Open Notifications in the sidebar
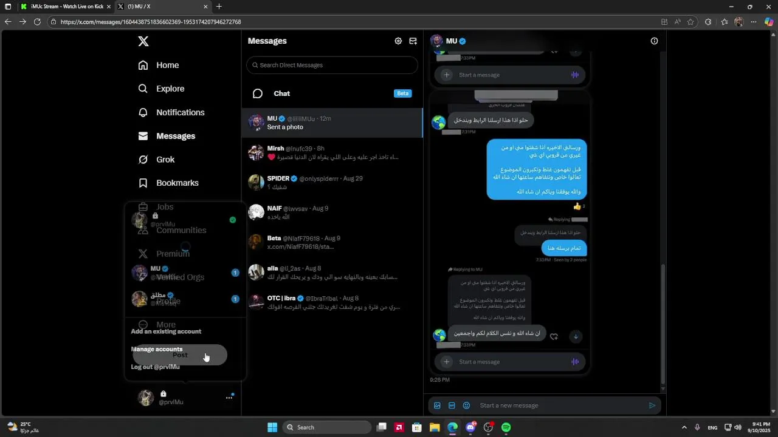Screen dimensions: 778x437 (x=171, y=112)
